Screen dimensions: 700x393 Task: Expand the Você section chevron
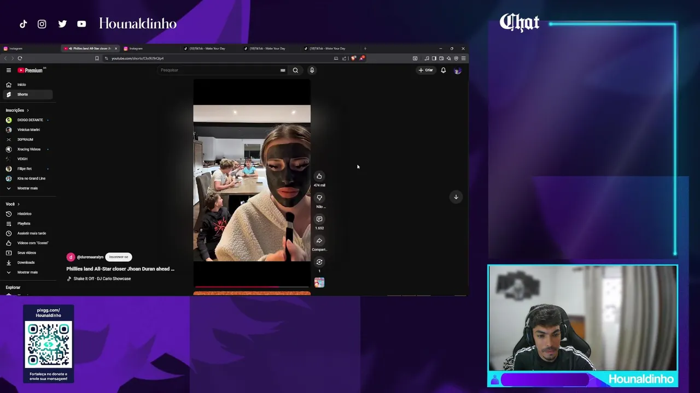(19, 204)
